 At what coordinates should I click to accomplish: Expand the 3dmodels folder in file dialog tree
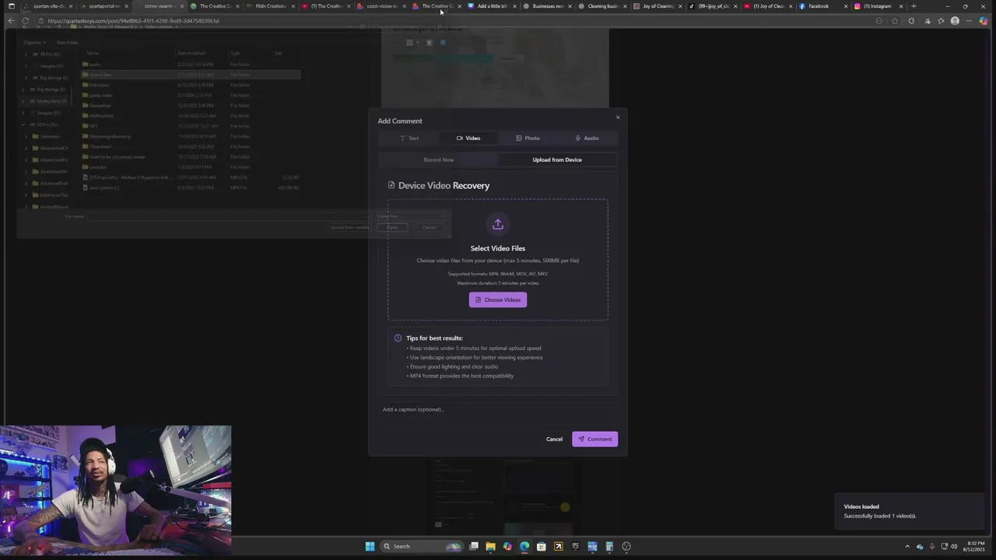(26, 136)
